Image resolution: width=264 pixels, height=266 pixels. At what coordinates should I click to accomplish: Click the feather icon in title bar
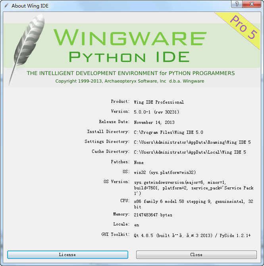[6, 6]
